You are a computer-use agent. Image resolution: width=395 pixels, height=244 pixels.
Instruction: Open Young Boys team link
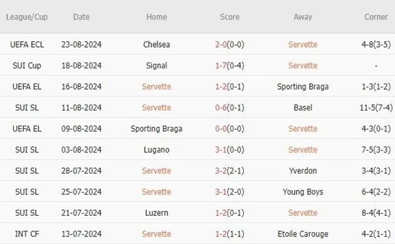[303, 192]
